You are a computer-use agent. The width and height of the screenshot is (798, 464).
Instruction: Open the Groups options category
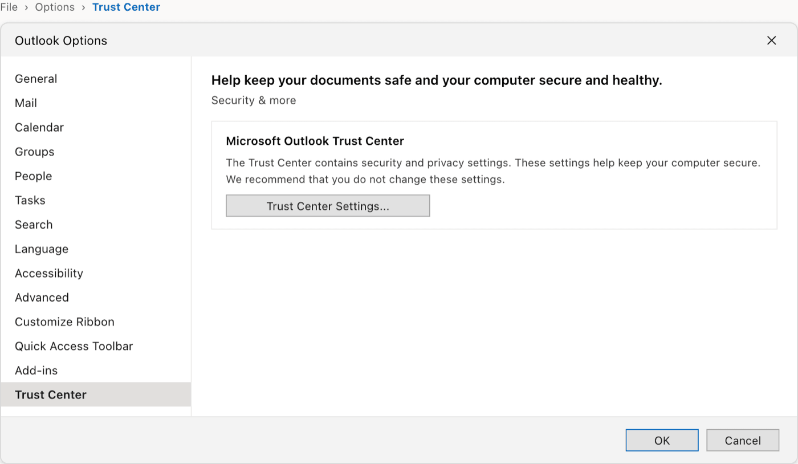pos(96,152)
